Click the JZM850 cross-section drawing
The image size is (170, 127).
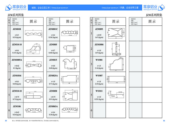70,95
